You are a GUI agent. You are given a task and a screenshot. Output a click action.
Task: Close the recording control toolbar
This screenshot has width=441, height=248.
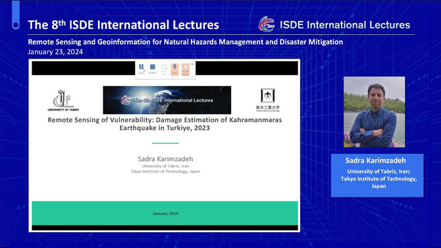click(x=192, y=64)
